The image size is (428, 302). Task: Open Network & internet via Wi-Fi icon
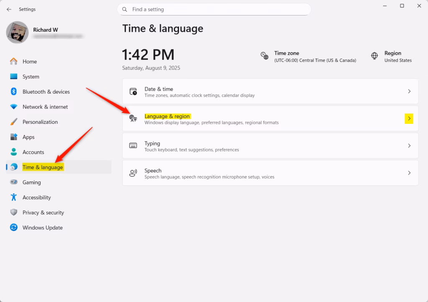coord(14,107)
